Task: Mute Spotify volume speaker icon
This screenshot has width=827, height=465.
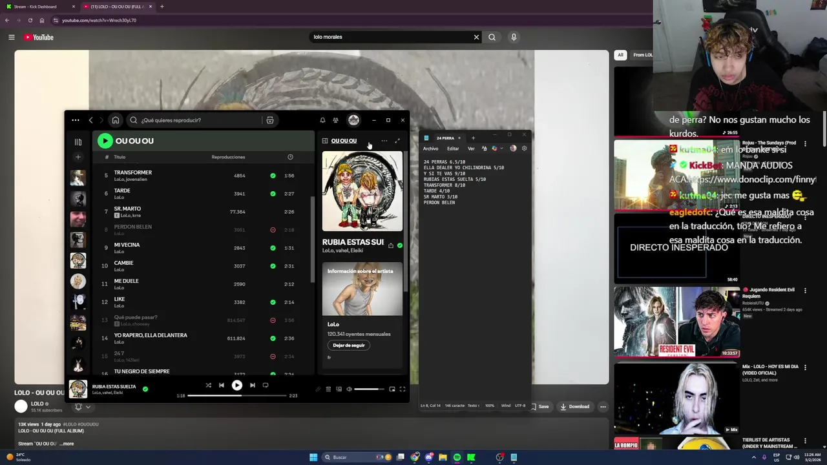Action: [x=349, y=389]
